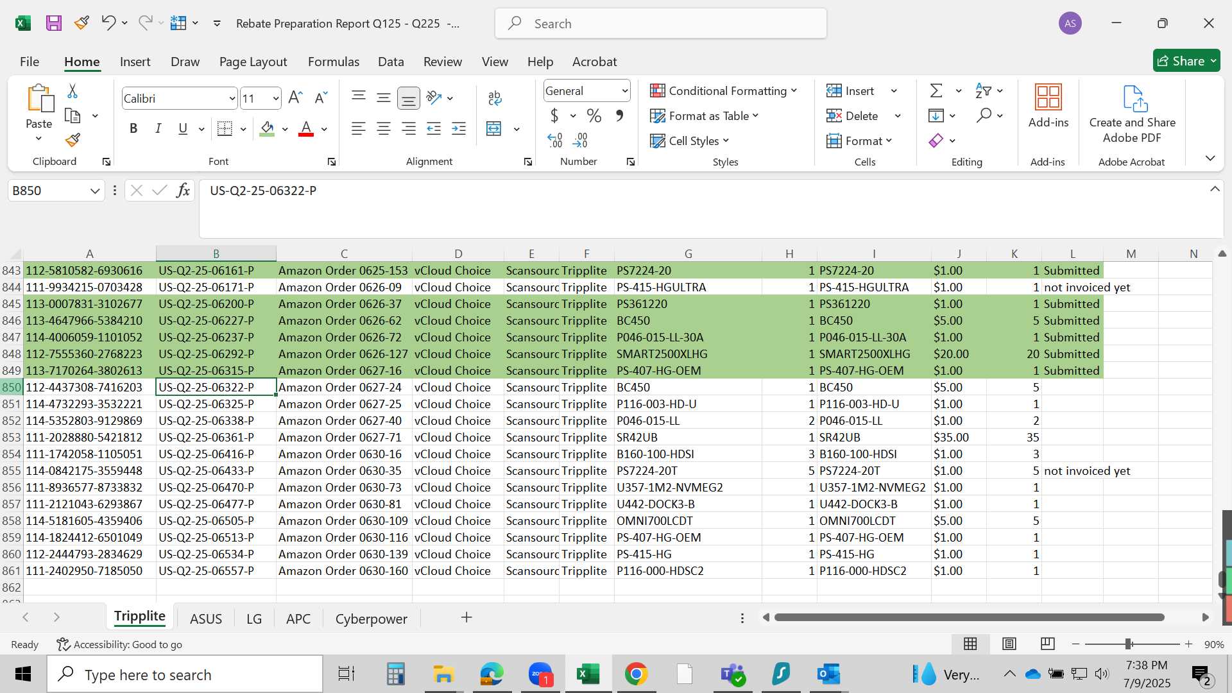The width and height of the screenshot is (1232, 693).
Task: Click the Font Color red swatch
Action: click(x=306, y=129)
